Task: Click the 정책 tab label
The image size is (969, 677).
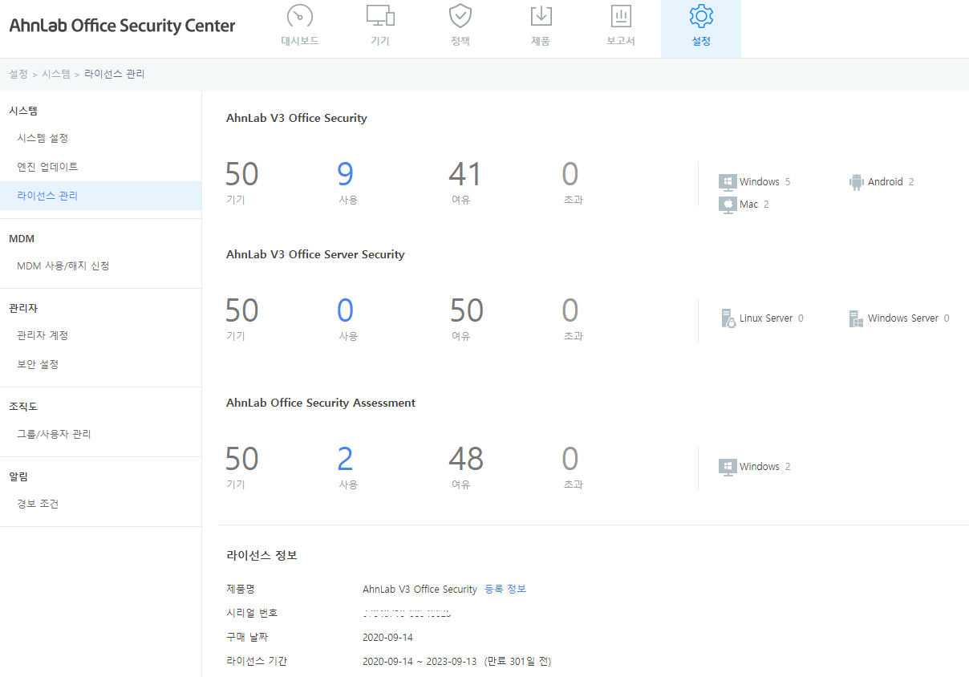Action: coord(460,41)
